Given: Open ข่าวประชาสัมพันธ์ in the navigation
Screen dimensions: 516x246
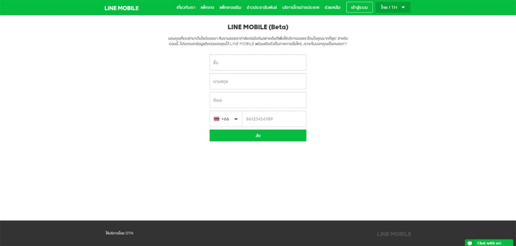Looking at the screenshot, I should (x=262, y=7).
